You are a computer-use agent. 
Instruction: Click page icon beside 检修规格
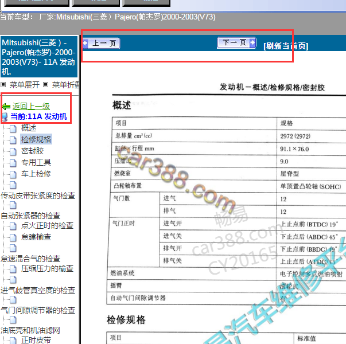[x=13, y=140]
